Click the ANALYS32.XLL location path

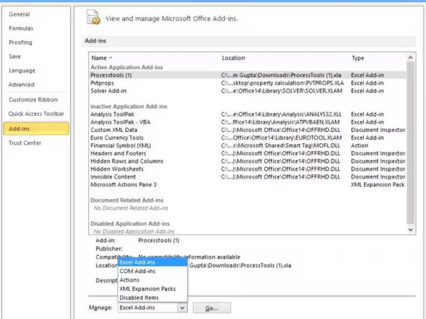(x=281, y=114)
